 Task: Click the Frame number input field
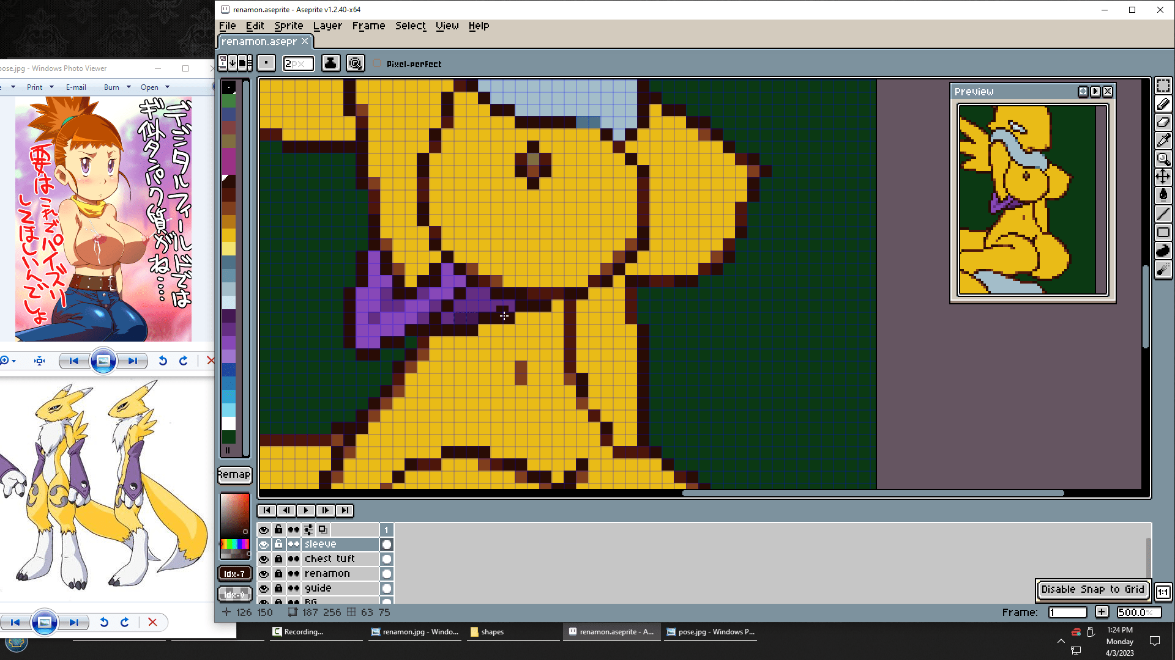pyautogui.click(x=1067, y=612)
